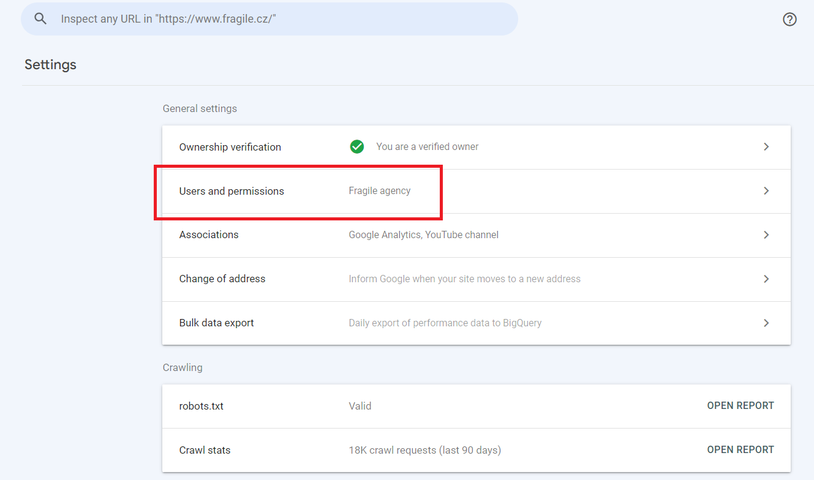This screenshot has height=480, width=814.
Task: Click the magnifier search icon
Action: pyautogui.click(x=40, y=19)
